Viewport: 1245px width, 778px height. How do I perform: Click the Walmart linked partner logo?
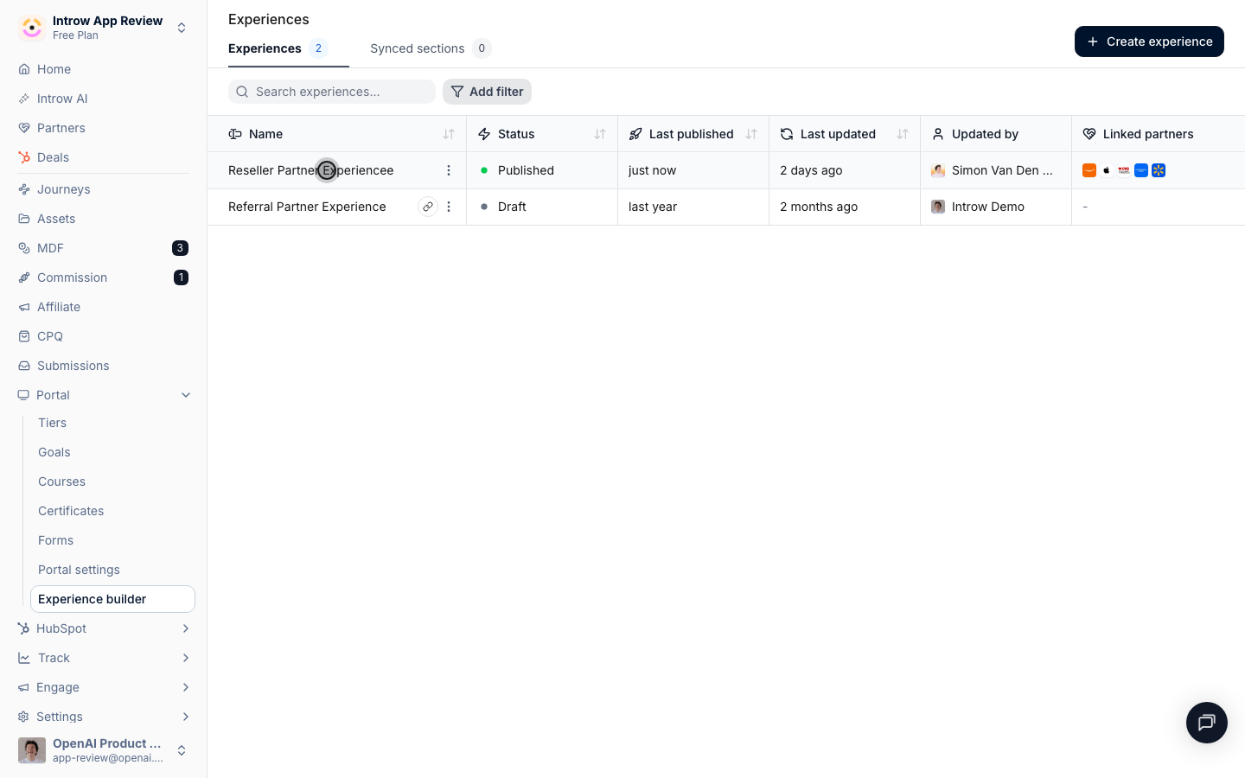1159,170
